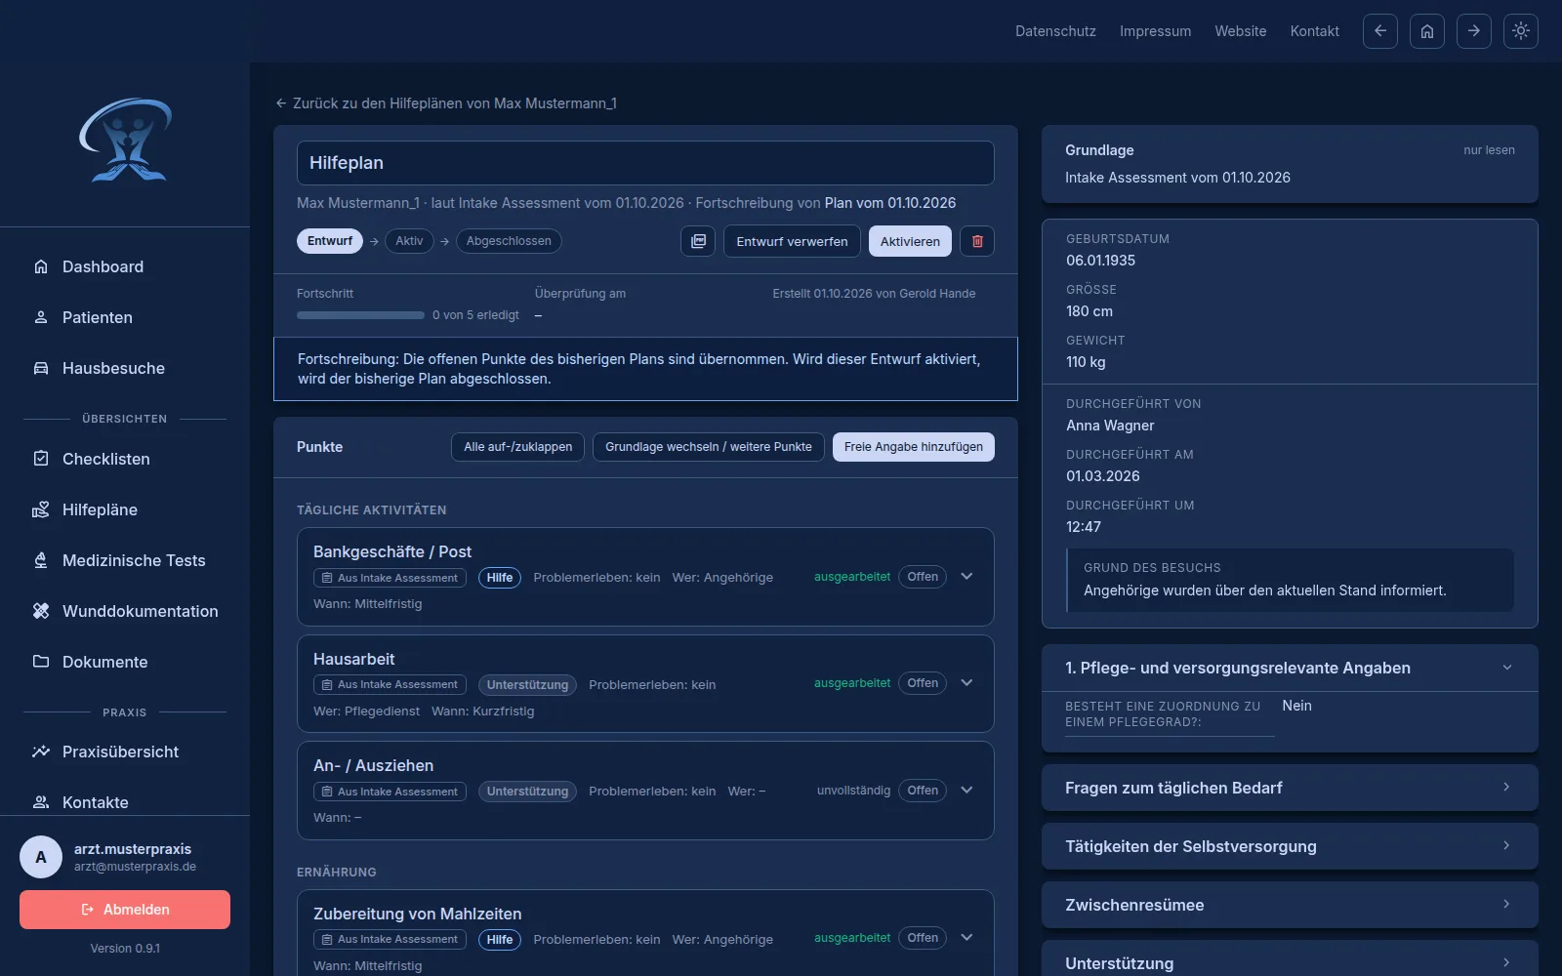The image size is (1562, 976).
Task: Toggle Offen status for Hausarbeit
Action: pos(923,683)
